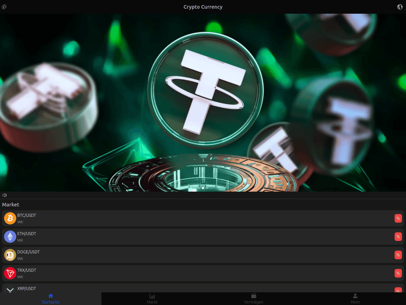Open the BTC/USDT market row
Screen dimensions: 406x305
[x=203, y=218]
